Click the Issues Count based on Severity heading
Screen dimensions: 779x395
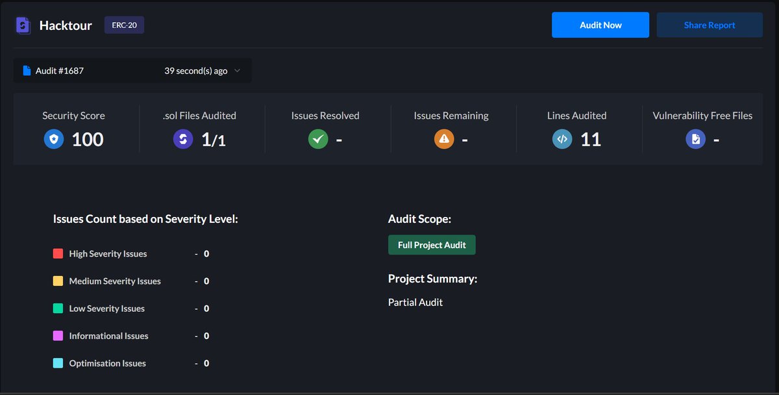(146, 219)
